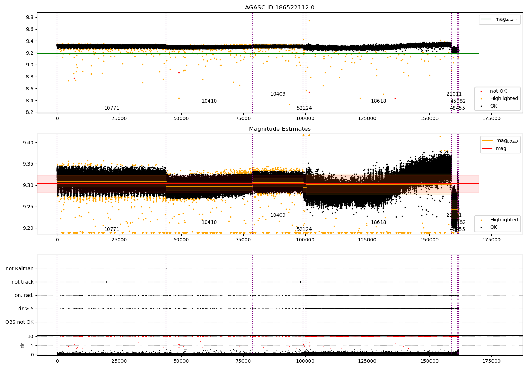Click OBSID label 10410 in Magnitude Estimates plot
Screen dimensions: 528x369
pyautogui.click(x=209, y=222)
